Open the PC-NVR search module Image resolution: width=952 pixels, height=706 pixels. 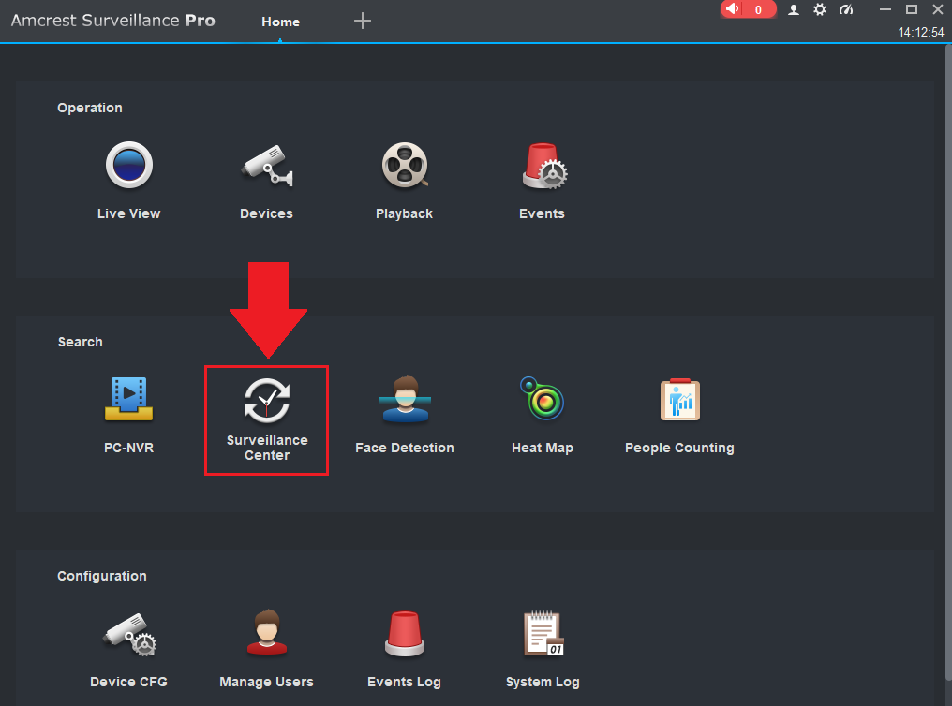[x=128, y=401]
